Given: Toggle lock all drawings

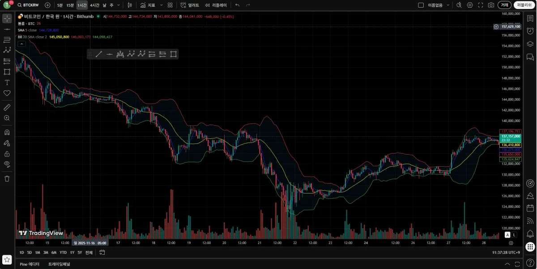Looking at the screenshot, I should pyautogui.click(x=7, y=154).
